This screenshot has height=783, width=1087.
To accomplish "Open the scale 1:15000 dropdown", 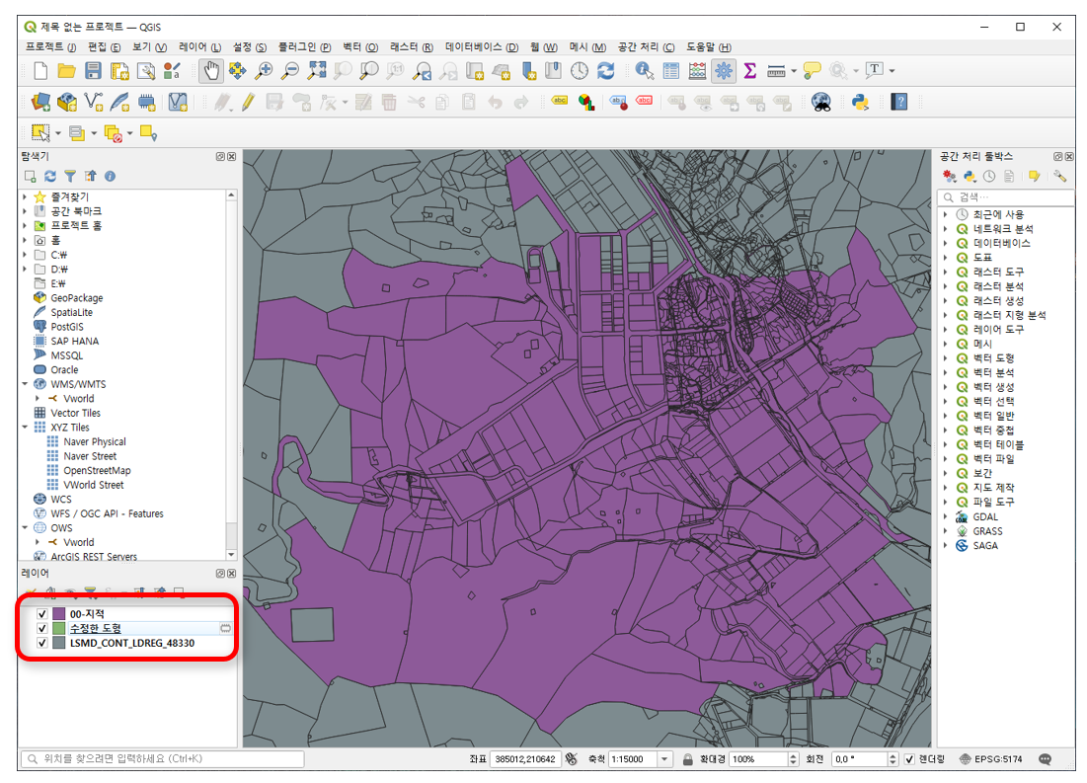I will tap(664, 759).
